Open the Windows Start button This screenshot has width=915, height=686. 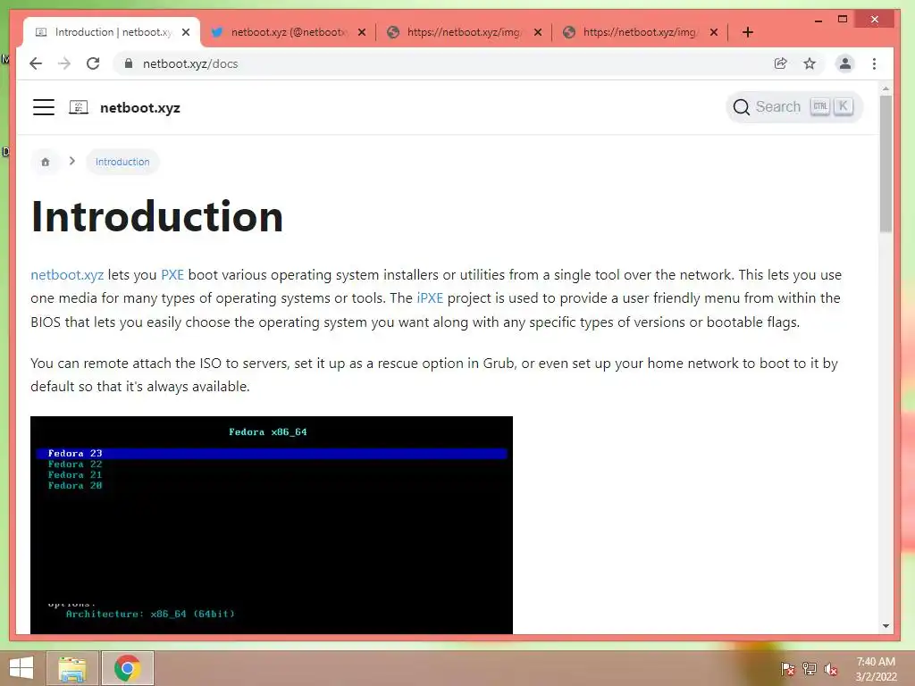click(21, 668)
